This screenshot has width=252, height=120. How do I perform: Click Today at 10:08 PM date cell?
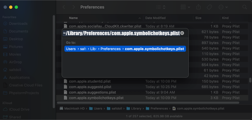tap(161, 81)
